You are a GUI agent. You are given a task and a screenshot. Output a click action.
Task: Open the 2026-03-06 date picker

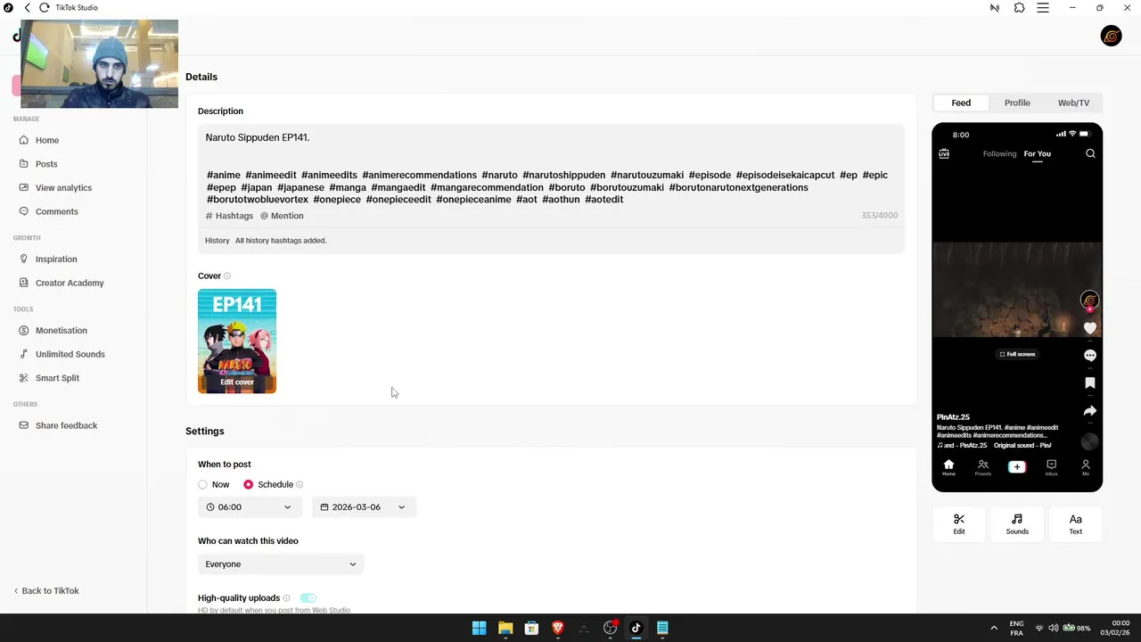tap(364, 507)
